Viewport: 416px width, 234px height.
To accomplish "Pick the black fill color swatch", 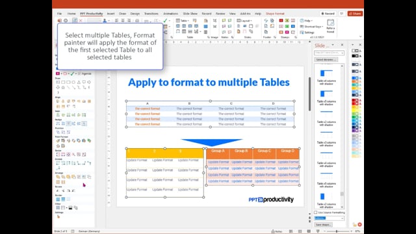I will [354, 56].
